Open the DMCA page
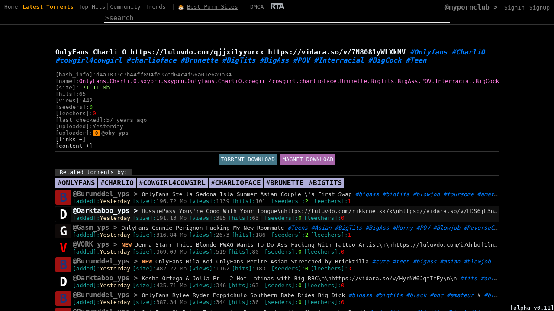The image size is (554, 311). coord(257,7)
